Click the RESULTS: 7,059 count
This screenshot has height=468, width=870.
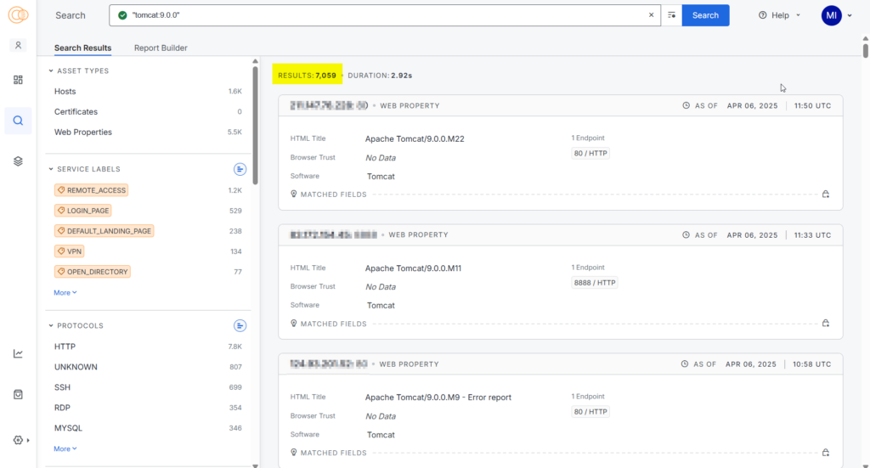click(307, 76)
